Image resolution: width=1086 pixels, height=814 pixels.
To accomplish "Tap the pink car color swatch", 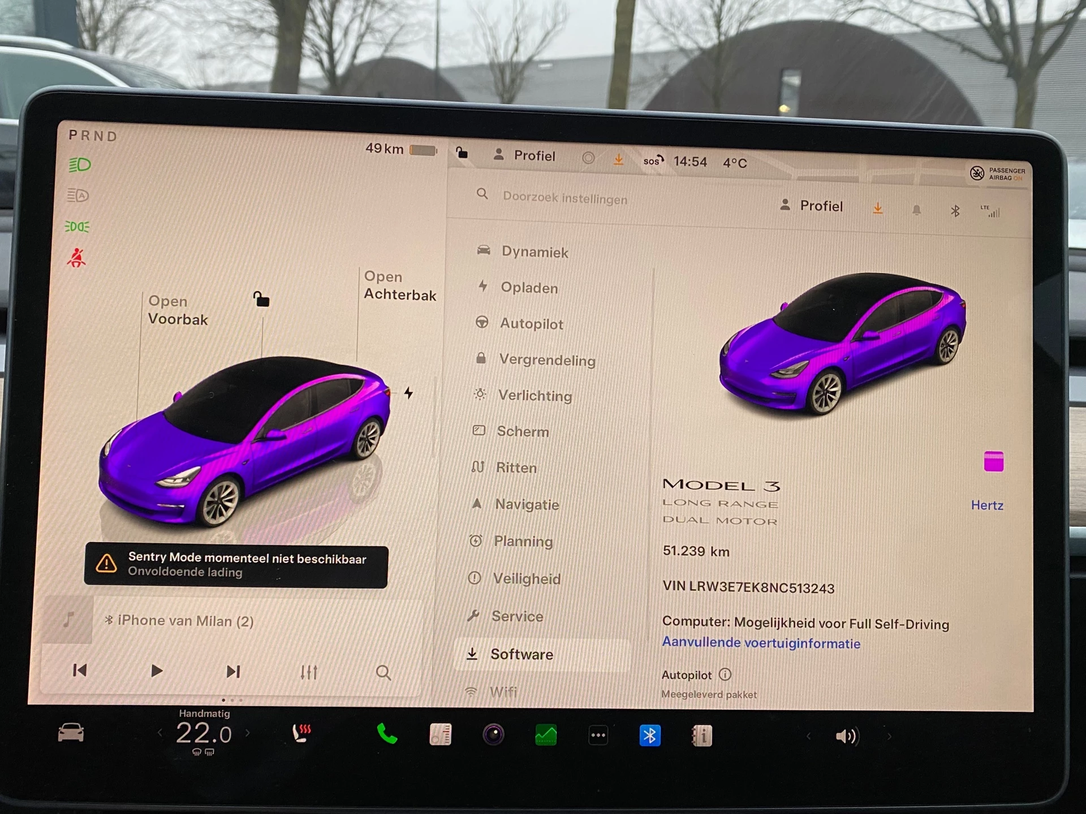I will pos(993,461).
